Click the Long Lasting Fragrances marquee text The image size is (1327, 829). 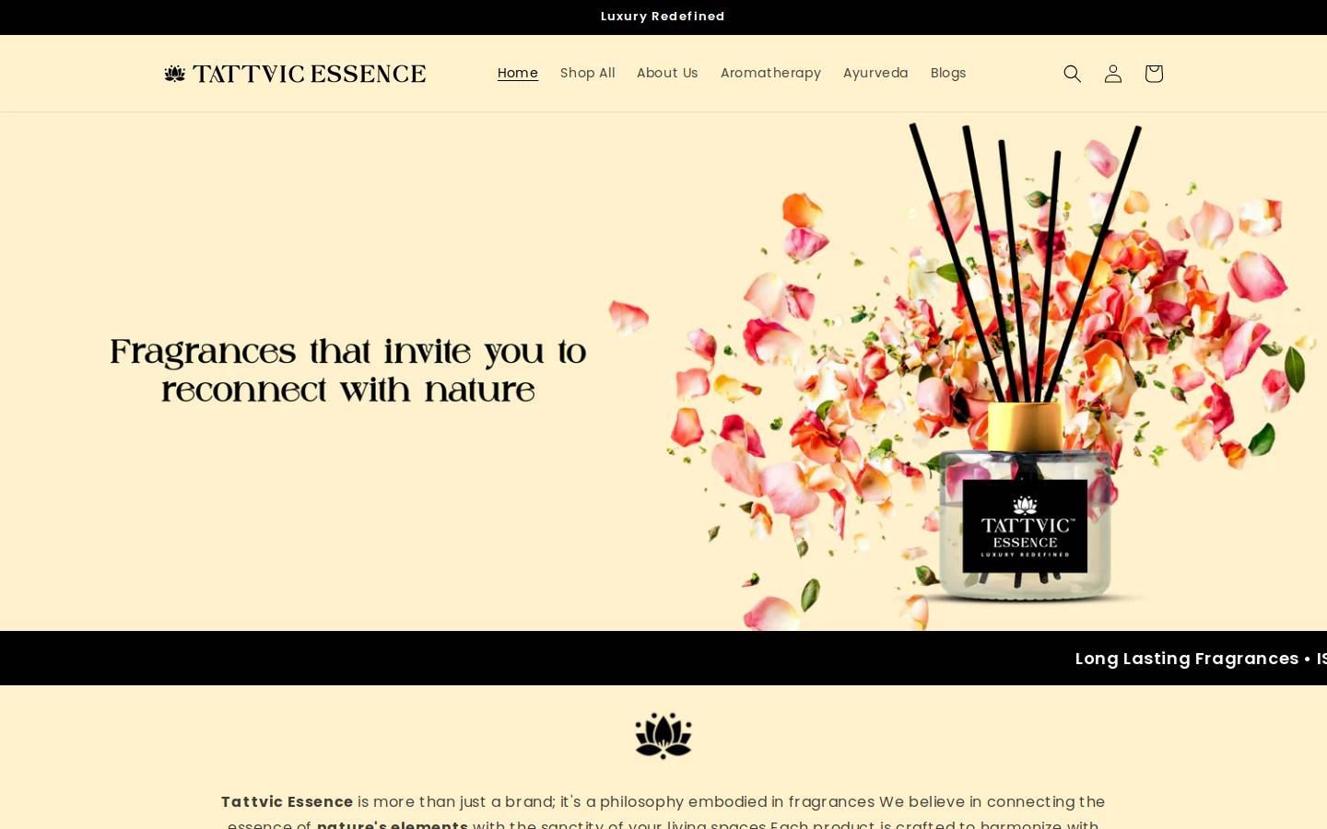click(x=1187, y=658)
